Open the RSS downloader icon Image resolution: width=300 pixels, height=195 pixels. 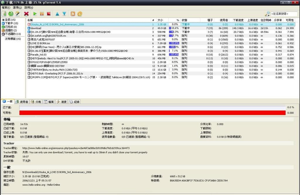[x=73, y=14]
